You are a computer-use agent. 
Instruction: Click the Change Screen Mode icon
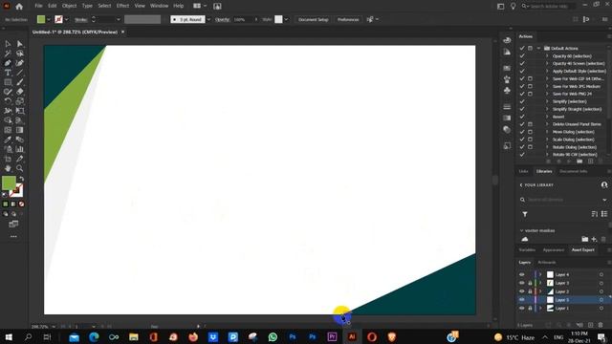(13, 224)
